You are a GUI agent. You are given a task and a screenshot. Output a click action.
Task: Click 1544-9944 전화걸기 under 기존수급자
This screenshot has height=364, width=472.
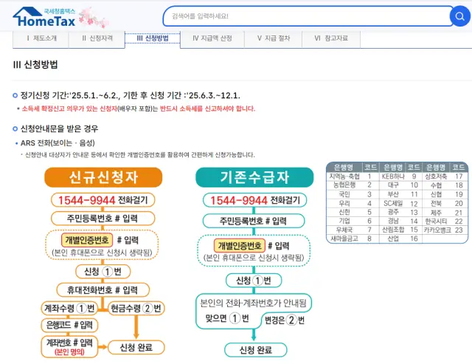(254, 200)
